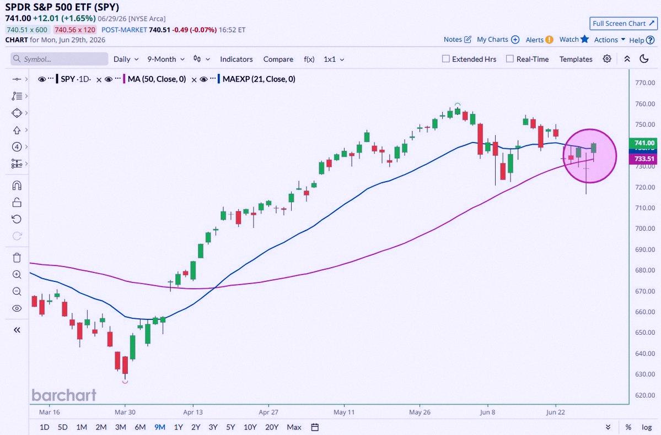The image size is (661, 435).
Task: Open the measurement range tools
Action: [17, 164]
